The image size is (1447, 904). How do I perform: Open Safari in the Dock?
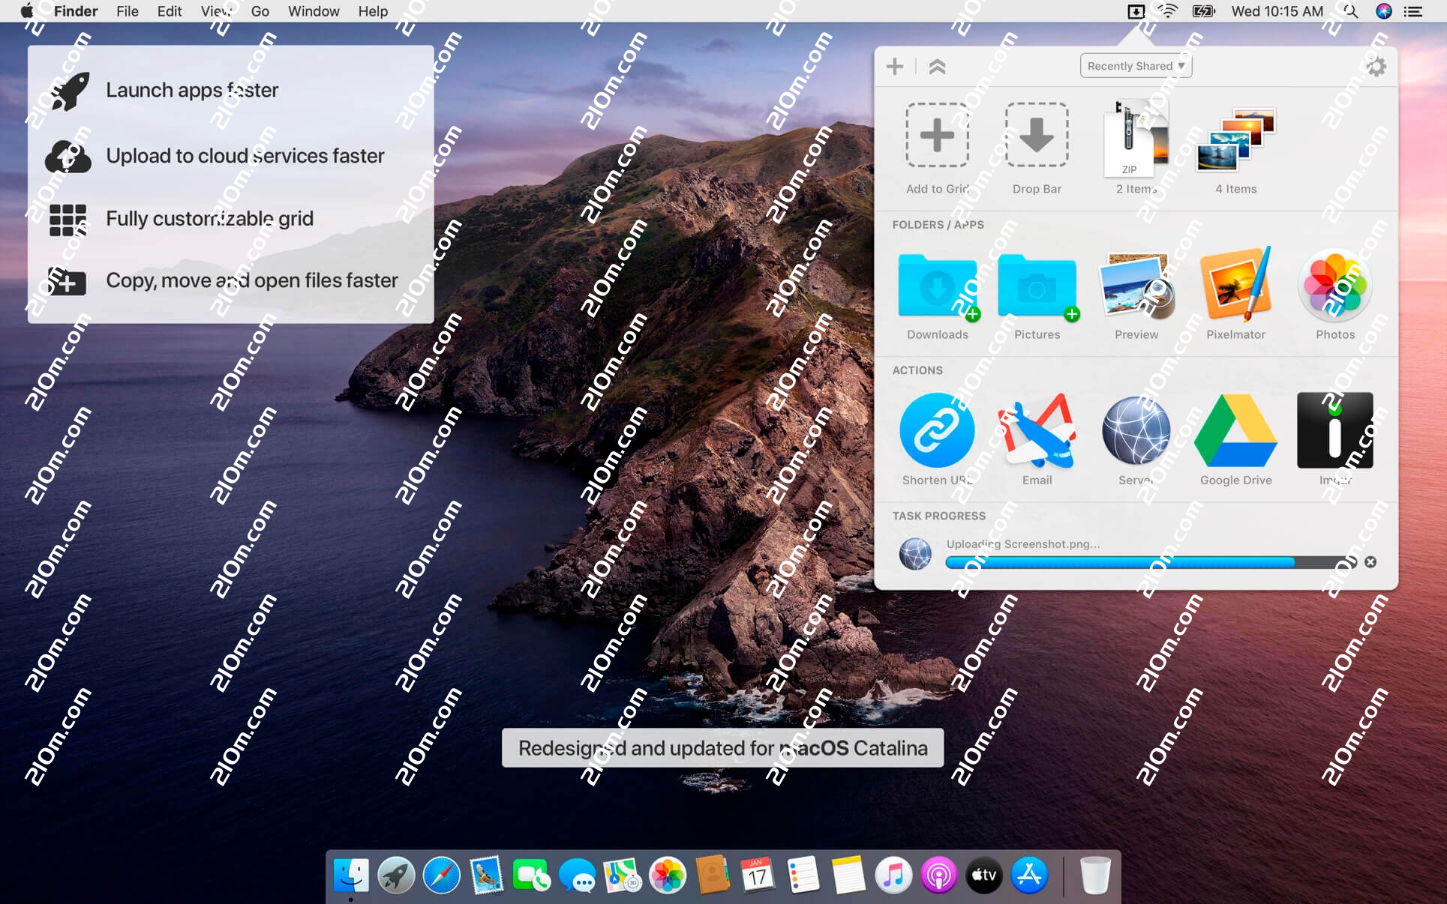pos(442,875)
